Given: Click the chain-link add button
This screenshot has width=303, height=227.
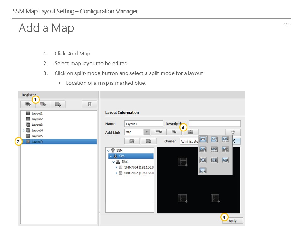Looking at the screenshot, I should 159,132.
